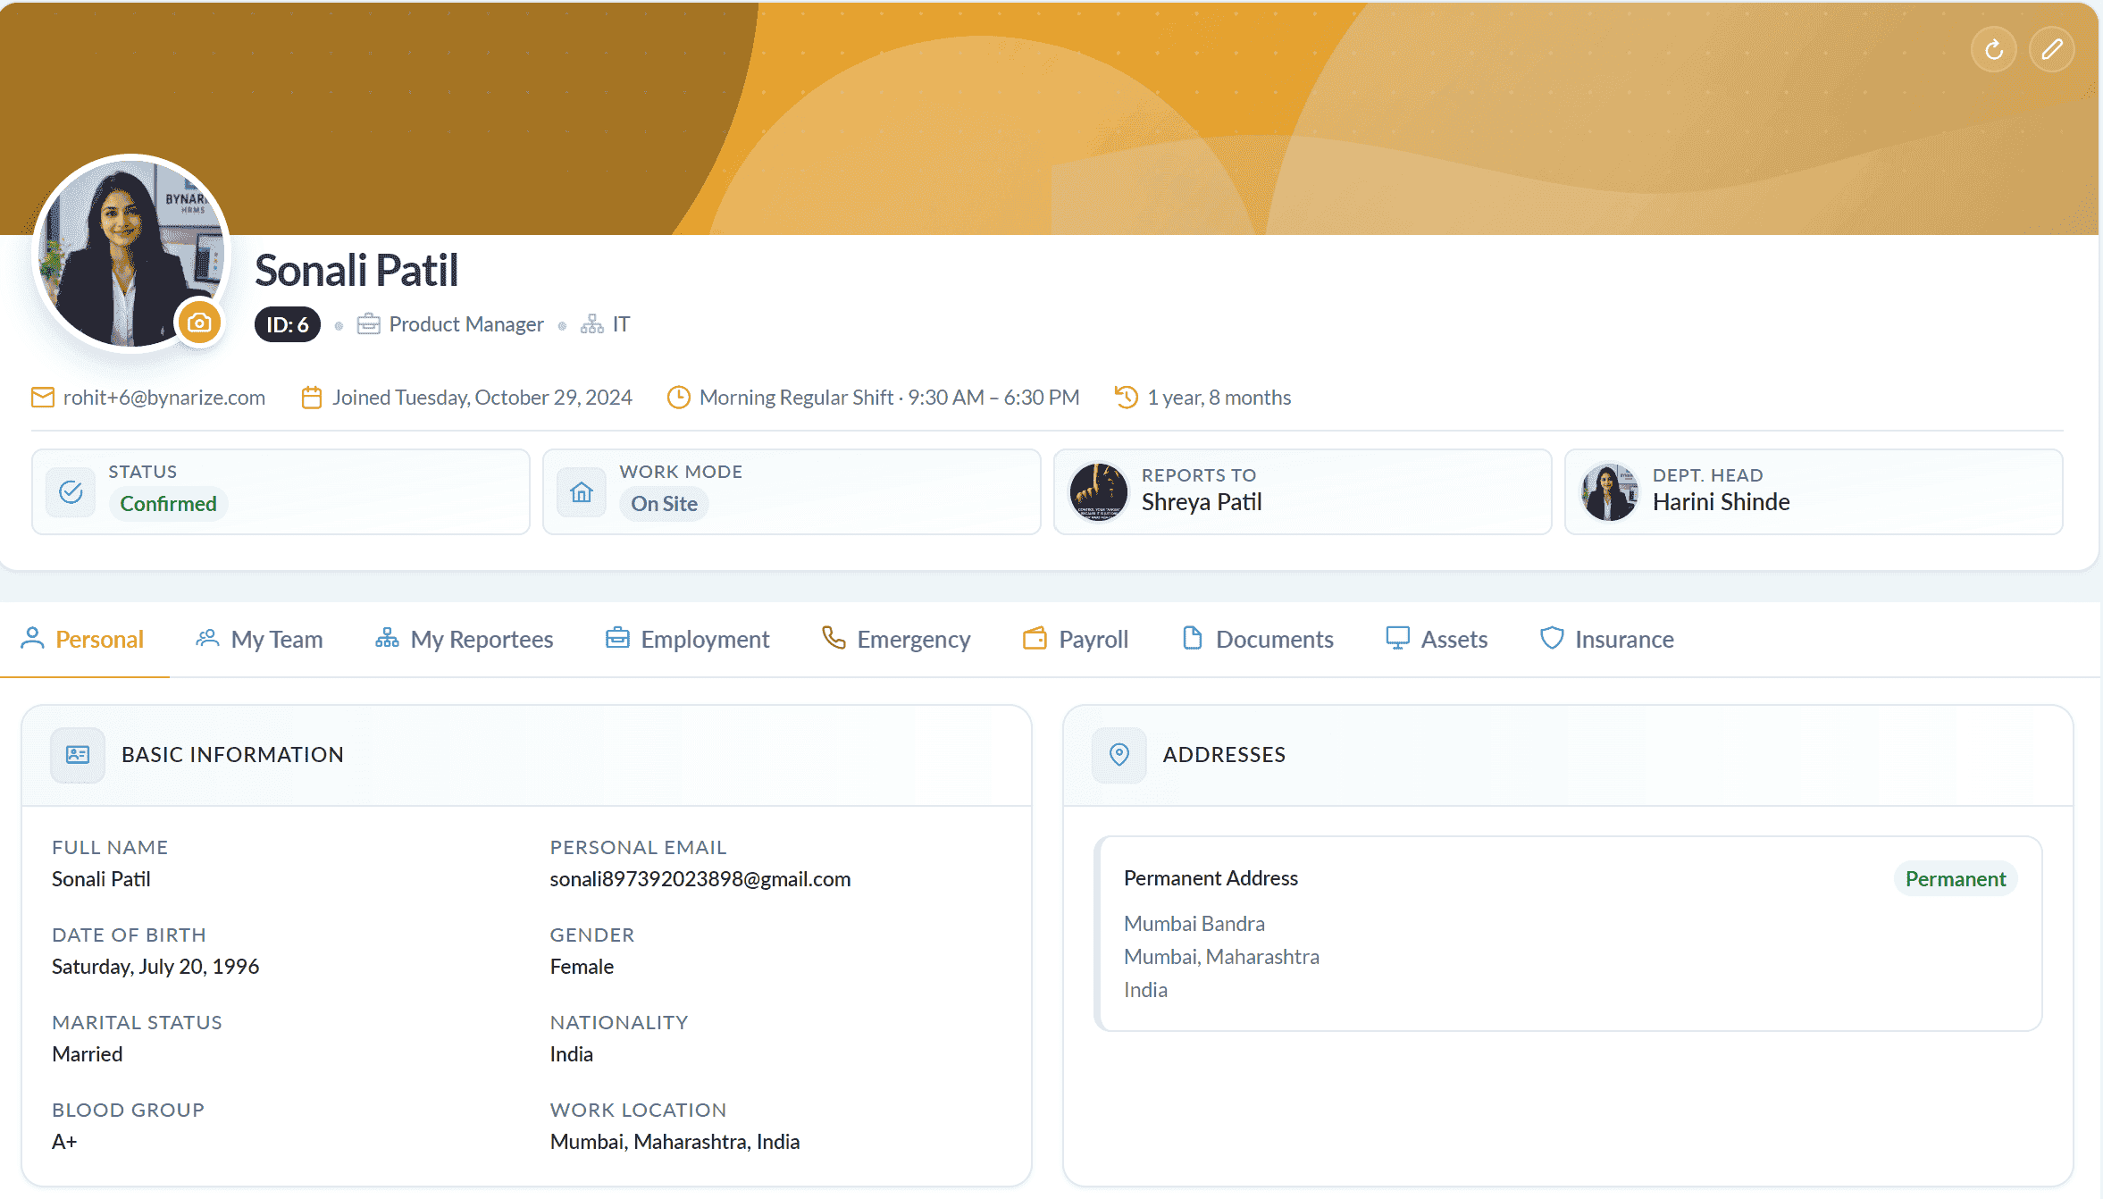Click personal email sonali897392023898@gmail.com
Viewport: 2103px width, 1199px height.
click(700, 879)
